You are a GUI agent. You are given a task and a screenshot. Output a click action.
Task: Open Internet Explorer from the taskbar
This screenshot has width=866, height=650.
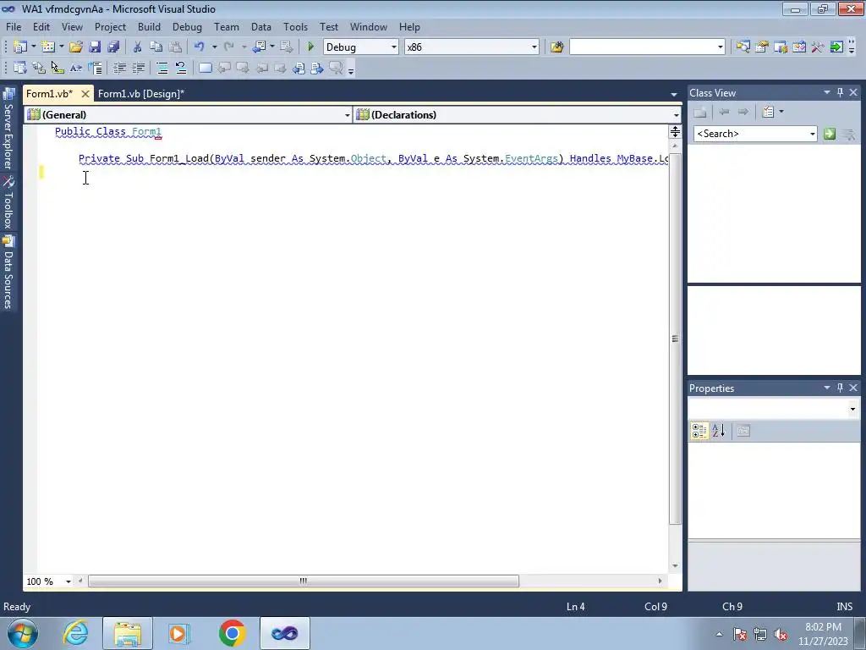coord(75,633)
